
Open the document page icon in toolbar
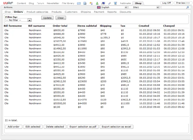pyautogui.click(x=85, y=3)
